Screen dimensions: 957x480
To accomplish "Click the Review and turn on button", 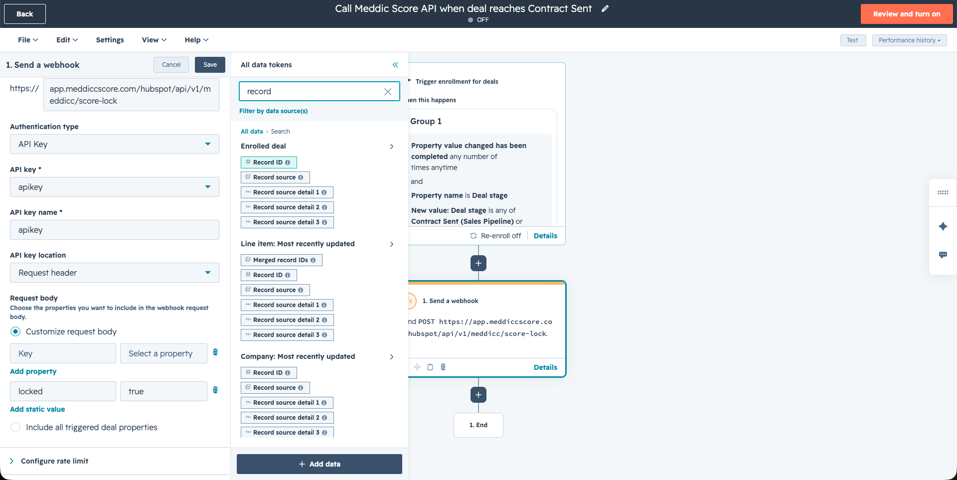I will tap(907, 14).
